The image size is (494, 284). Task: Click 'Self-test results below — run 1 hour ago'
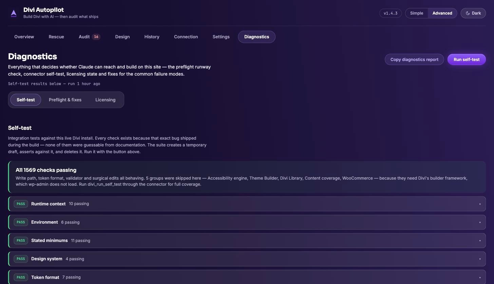tap(54, 84)
